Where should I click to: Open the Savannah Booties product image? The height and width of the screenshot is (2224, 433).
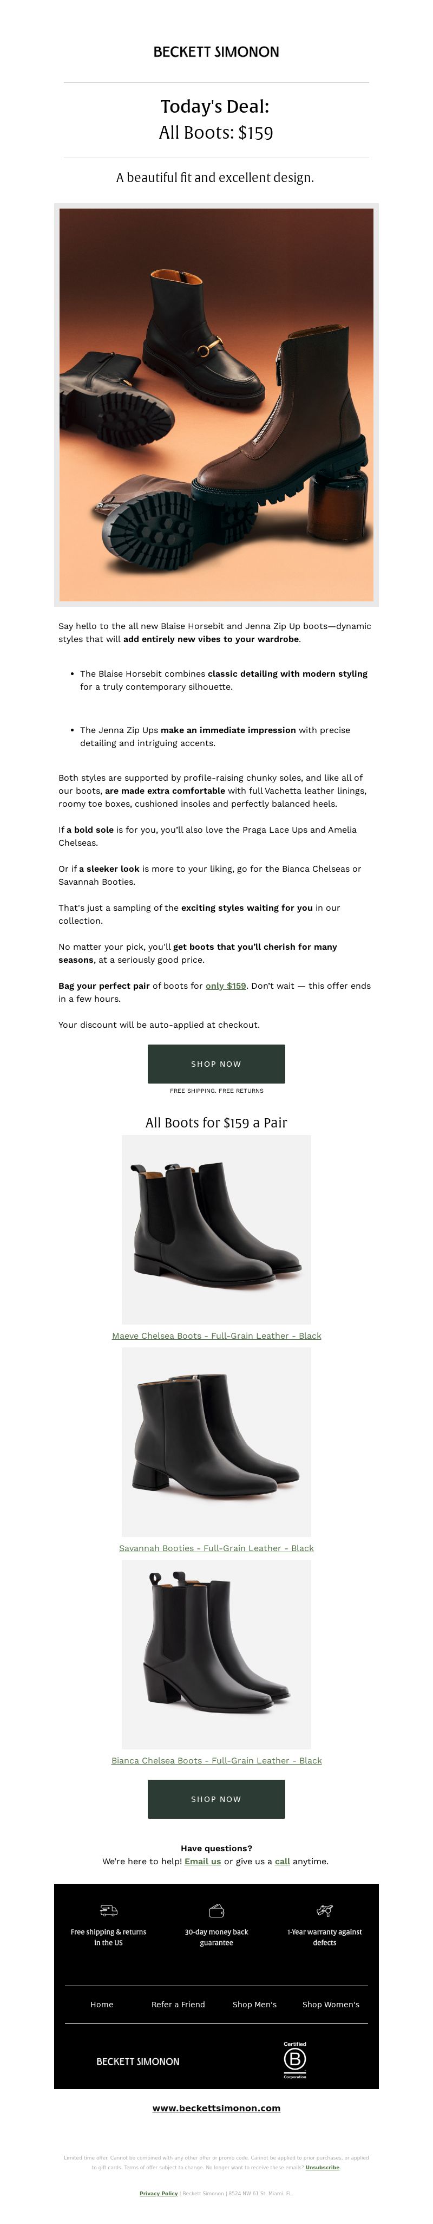tap(216, 1442)
